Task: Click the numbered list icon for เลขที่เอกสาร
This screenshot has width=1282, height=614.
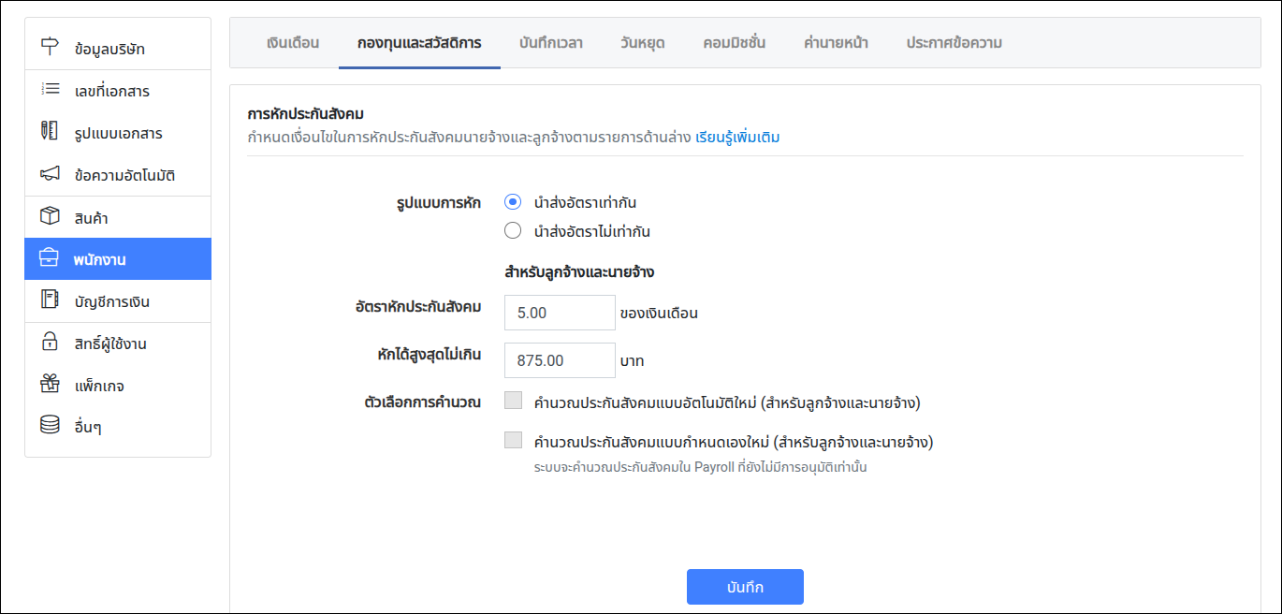Action: coord(50,90)
